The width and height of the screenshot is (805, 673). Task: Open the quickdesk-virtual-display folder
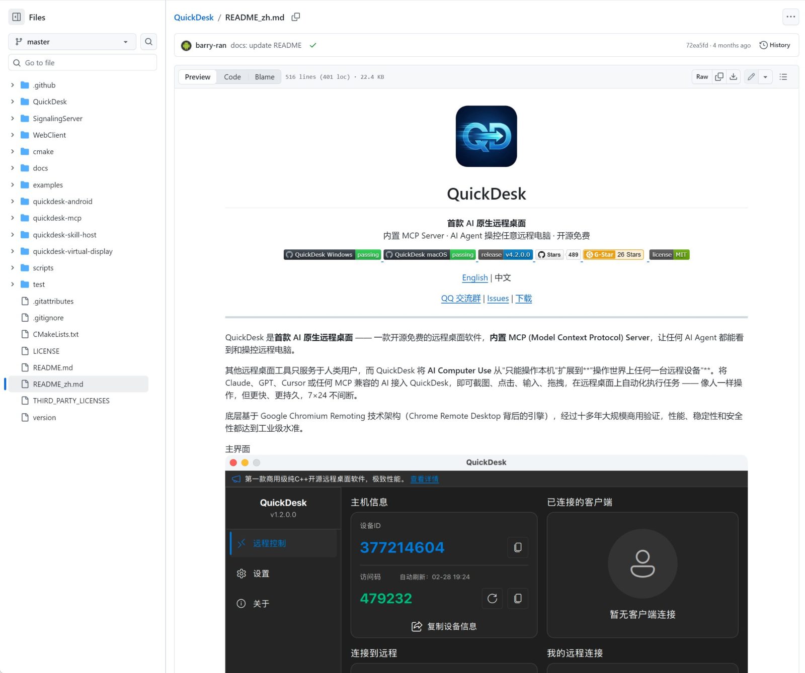click(72, 251)
